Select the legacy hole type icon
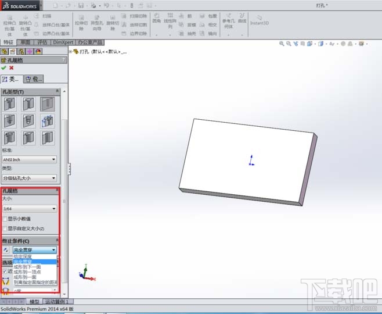The image size is (382, 314). (47, 121)
